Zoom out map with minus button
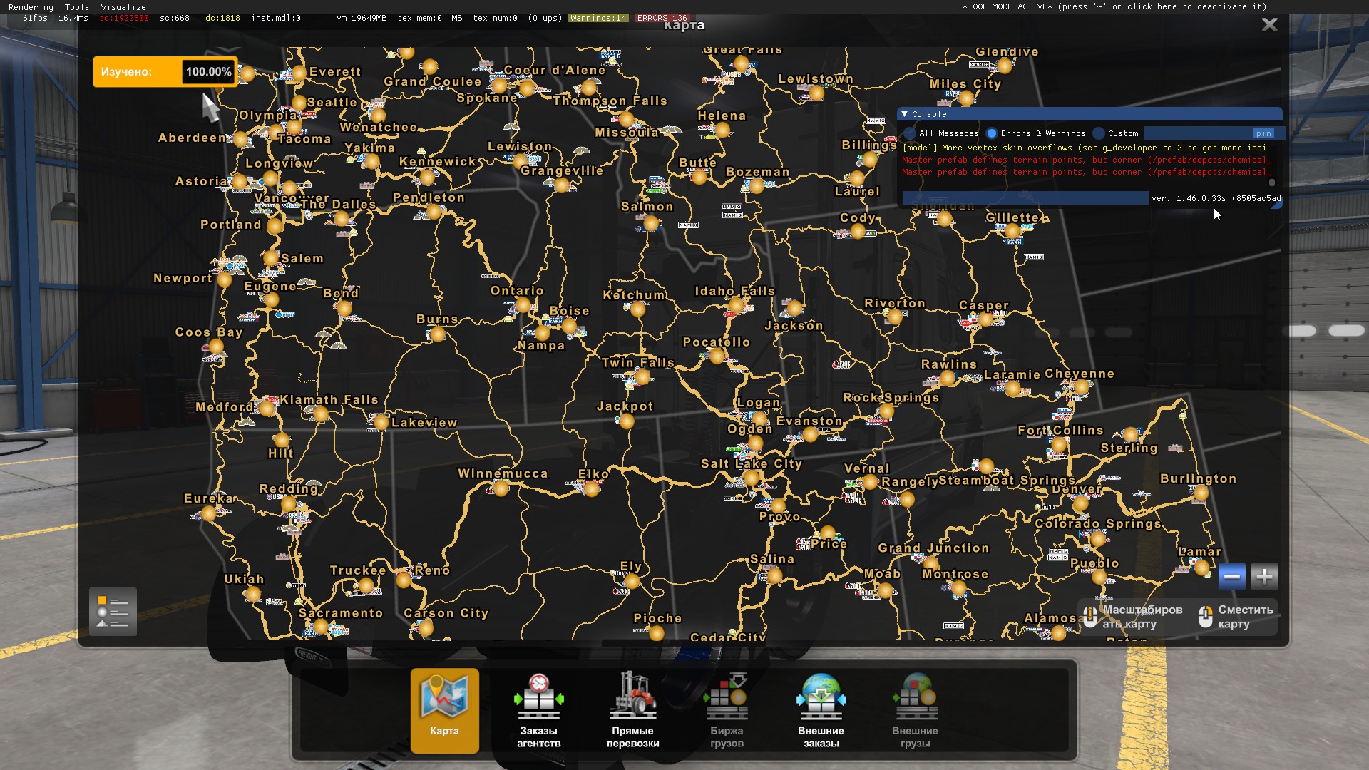 point(1231,576)
